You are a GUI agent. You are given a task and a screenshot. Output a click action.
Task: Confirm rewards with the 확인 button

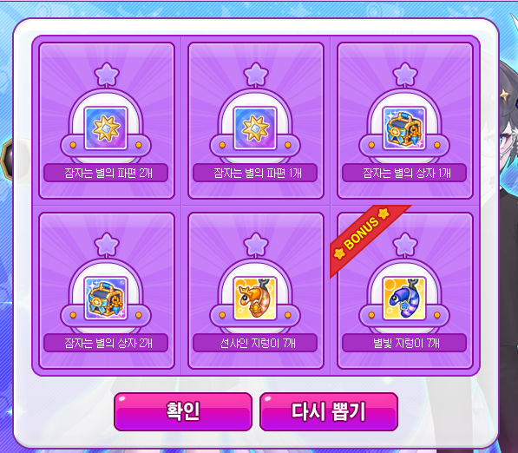point(183,411)
